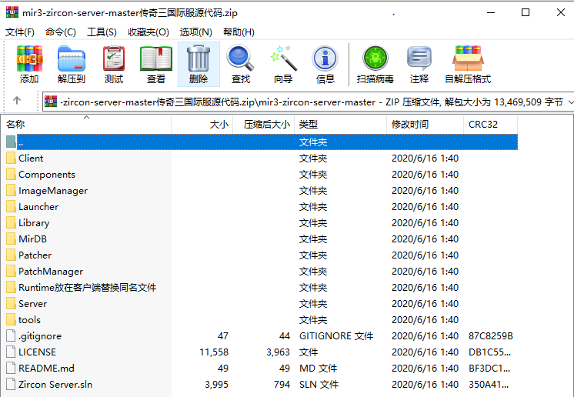Open the Favorites (收藏夹) menu
The height and width of the screenshot is (397, 574).
point(148,32)
